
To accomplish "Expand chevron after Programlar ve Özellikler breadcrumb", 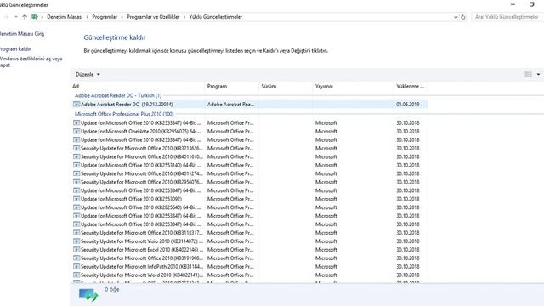I will pos(184,17).
